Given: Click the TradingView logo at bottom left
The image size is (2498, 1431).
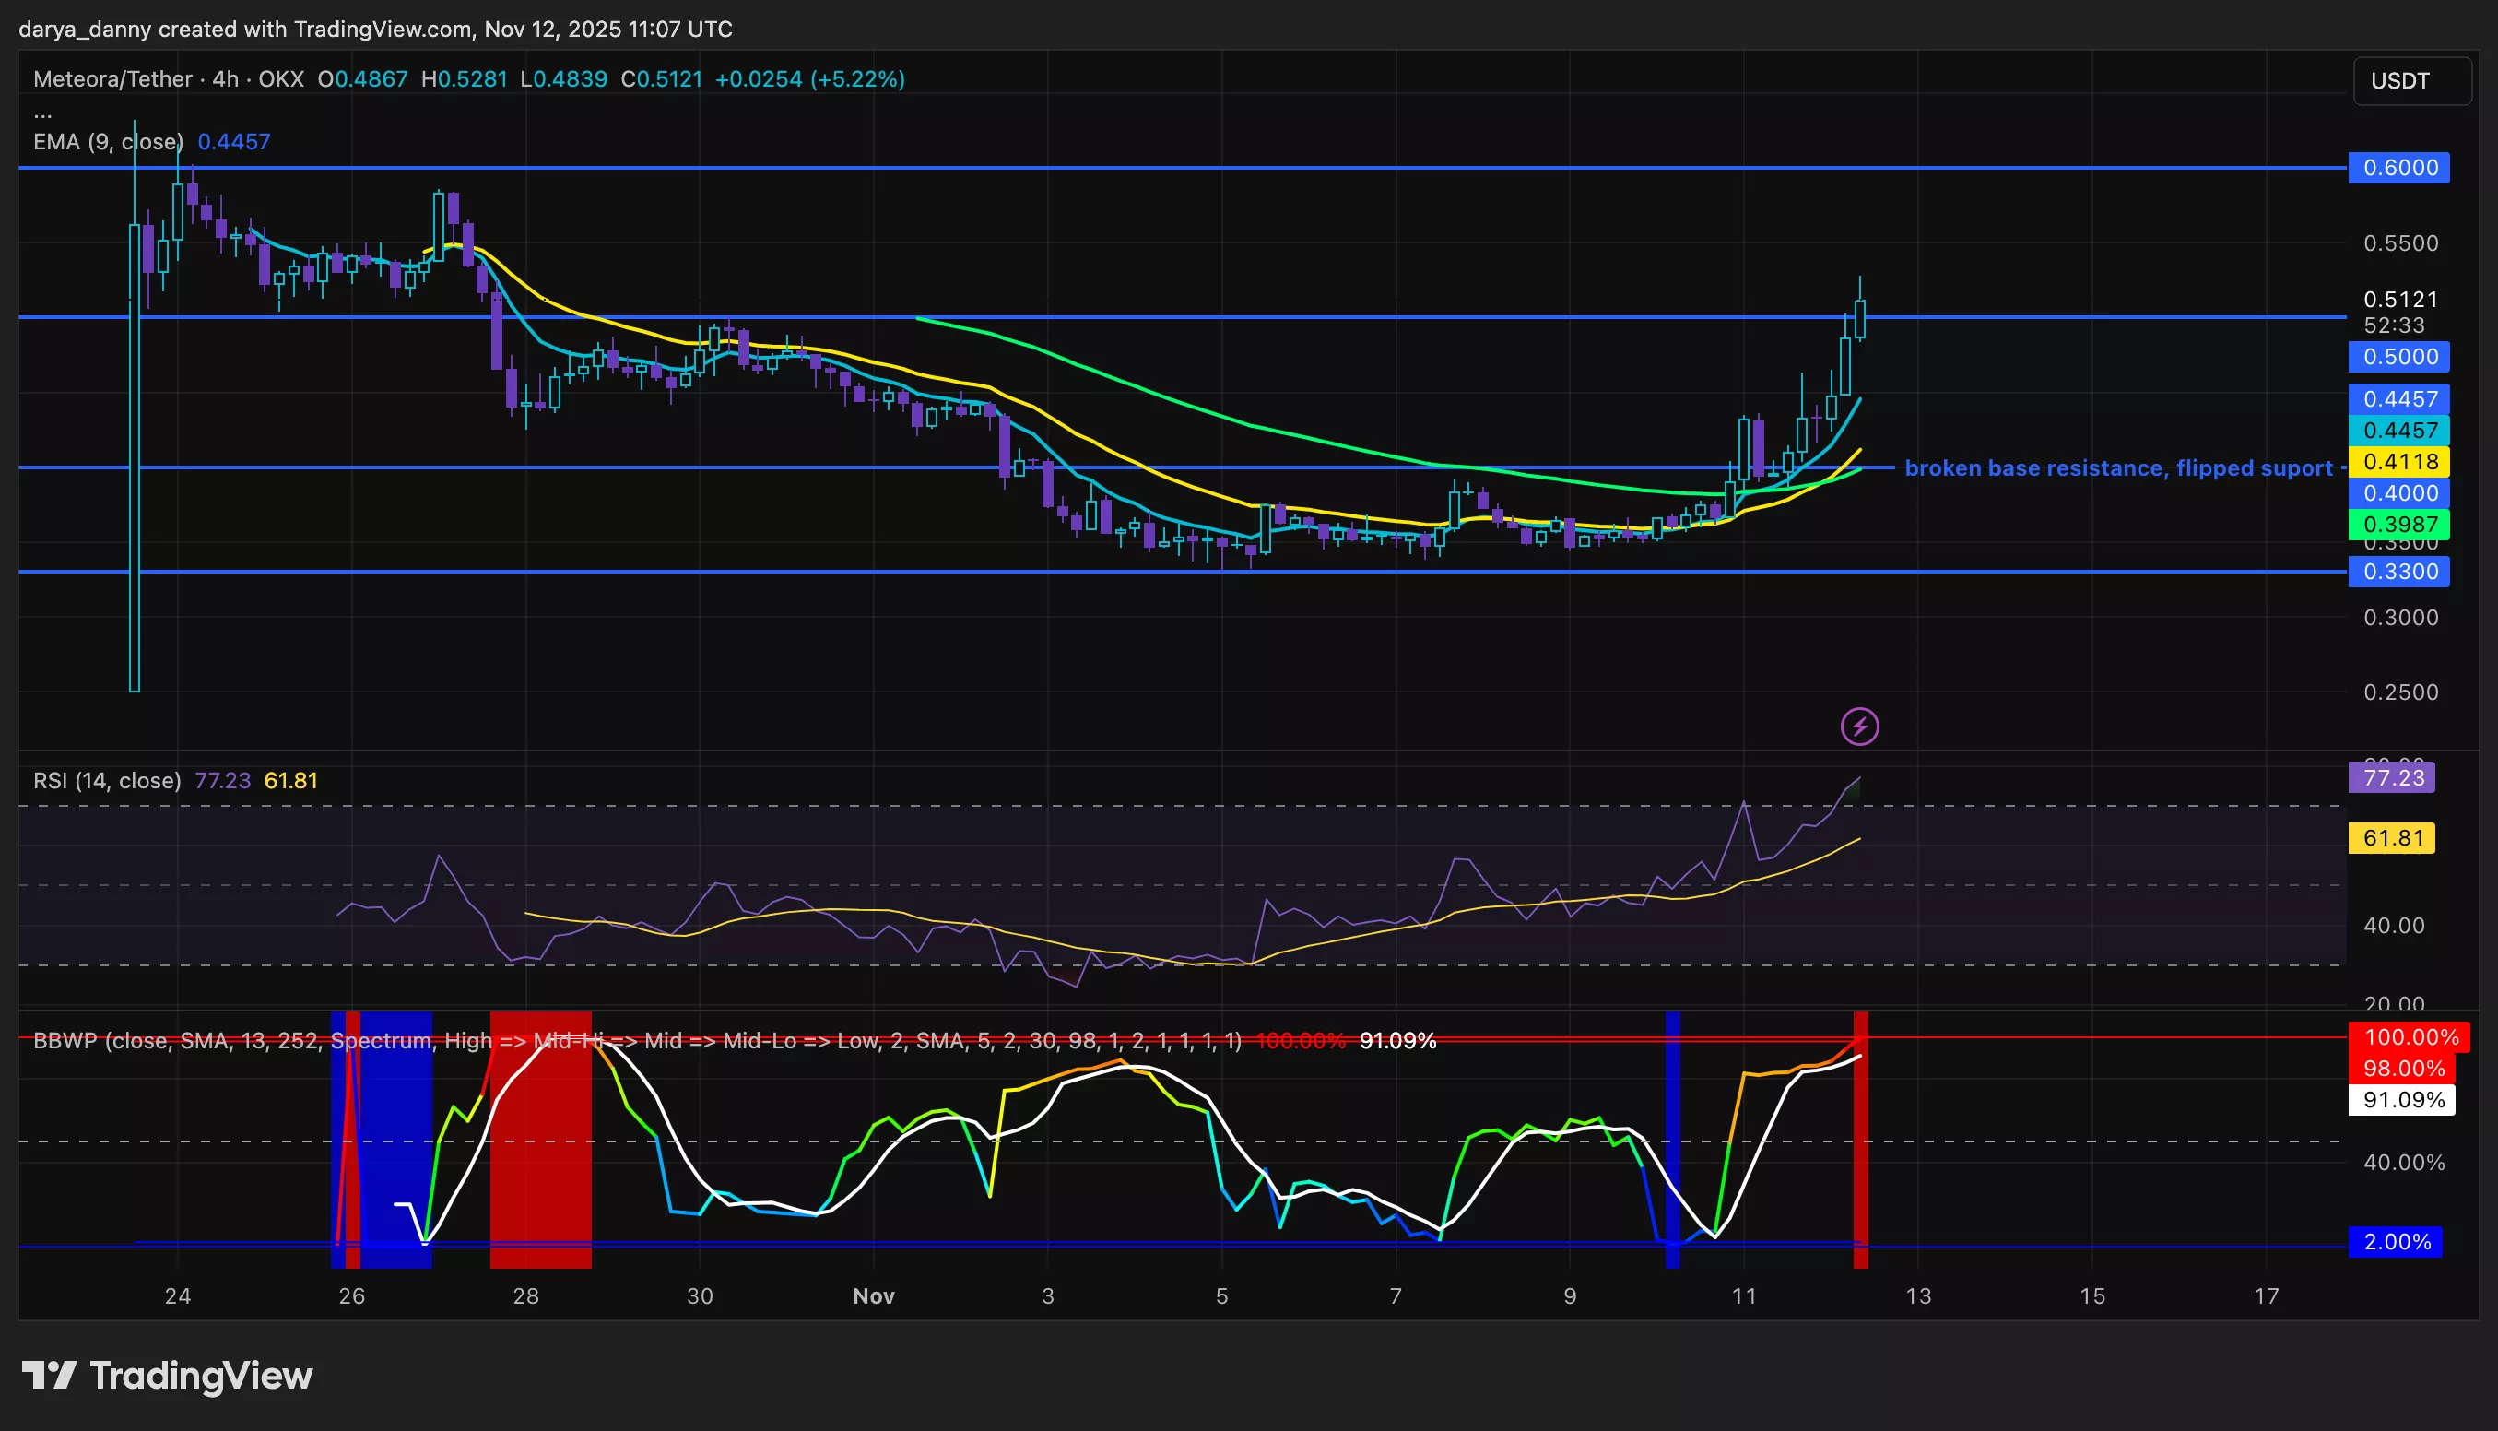Looking at the screenshot, I should (x=167, y=1375).
